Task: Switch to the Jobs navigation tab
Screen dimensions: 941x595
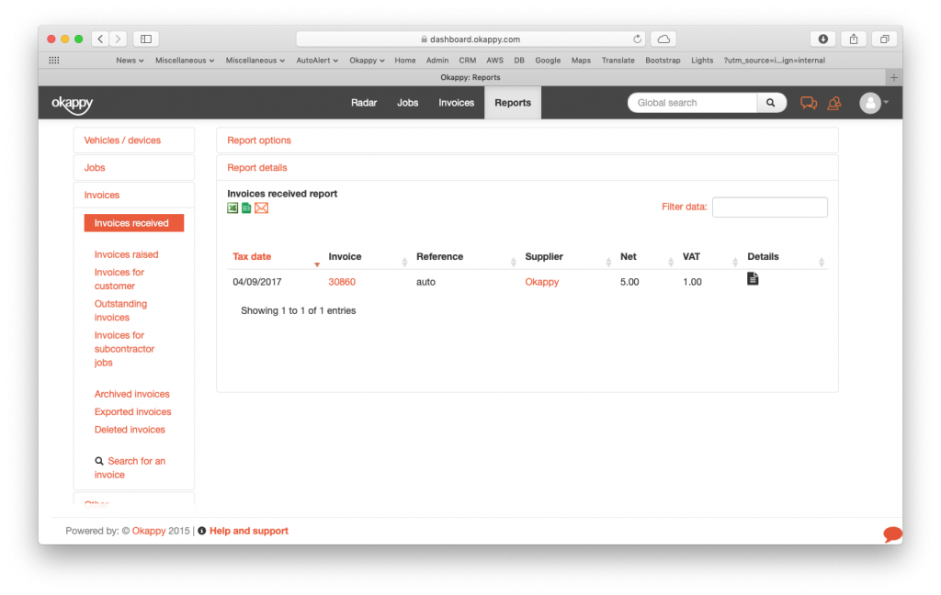Action: click(x=407, y=103)
